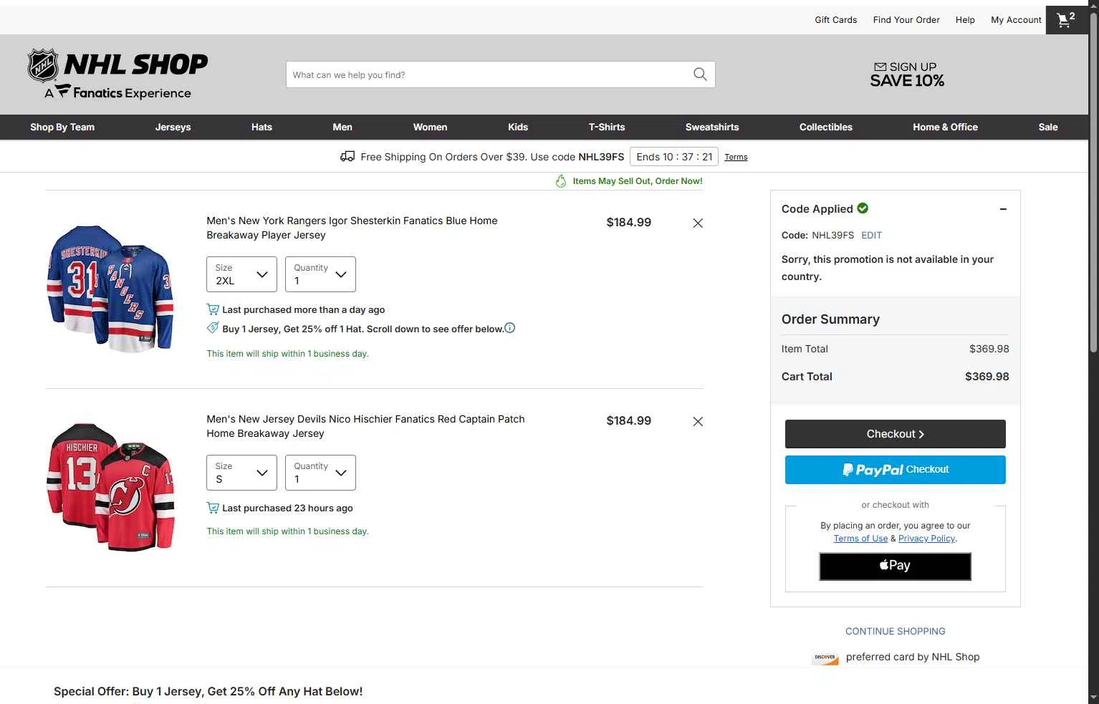Click the 'Special Offer: Buy 1 Jersey' heading
This screenshot has height=704, width=1099.
208,692
